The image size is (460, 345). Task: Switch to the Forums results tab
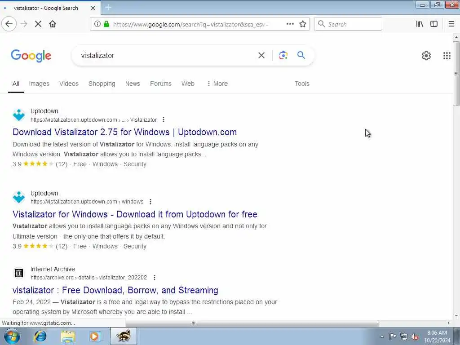tap(161, 84)
